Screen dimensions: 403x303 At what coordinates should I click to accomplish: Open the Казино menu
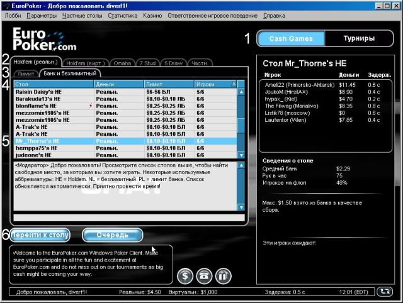pos(152,16)
